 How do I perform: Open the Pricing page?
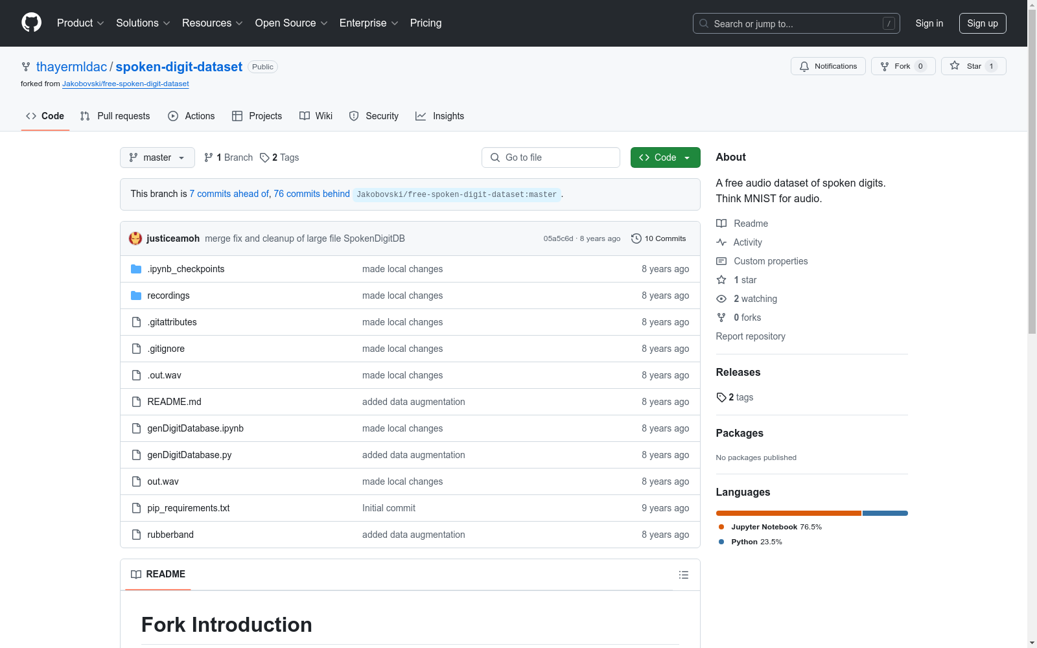[426, 23]
